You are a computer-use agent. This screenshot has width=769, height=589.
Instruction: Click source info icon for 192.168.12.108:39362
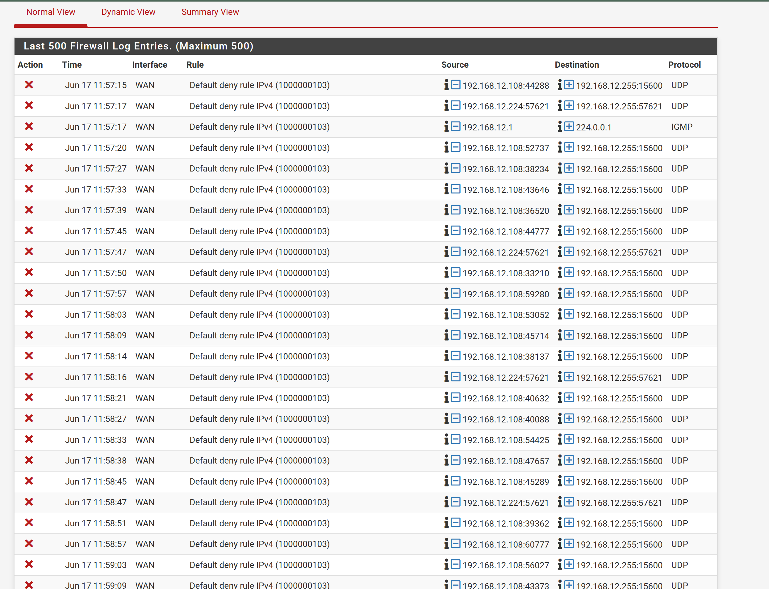(x=446, y=523)
